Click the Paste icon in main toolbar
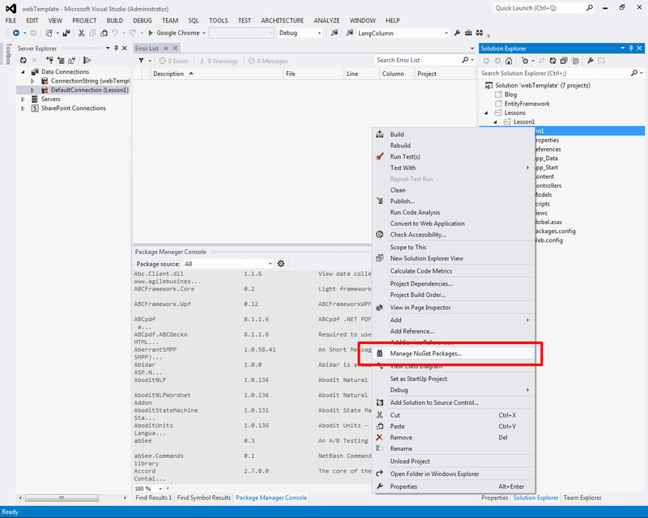The height and width of the screenshot is (518, 648). (x=104, y=33)
